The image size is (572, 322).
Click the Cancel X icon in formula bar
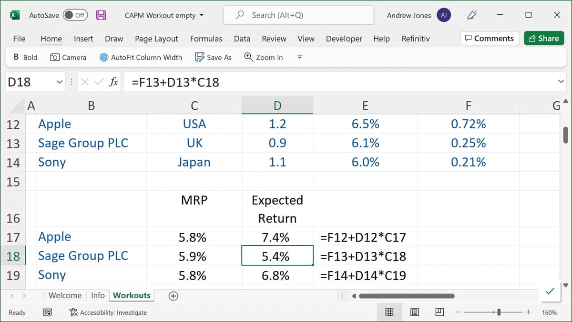click(85, 82)
